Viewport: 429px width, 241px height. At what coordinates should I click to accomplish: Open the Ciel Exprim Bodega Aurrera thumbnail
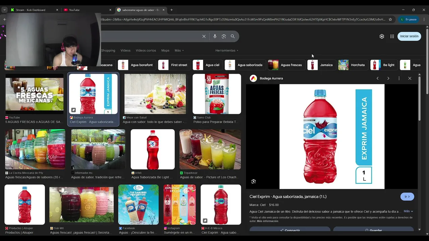tap(93, 94)
